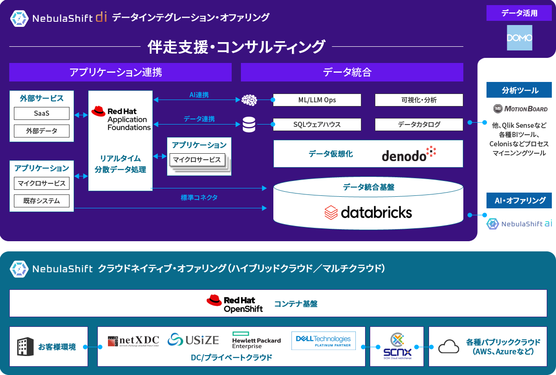This screenshot has width=556, height=375.
Task: Select the アプリケーション連携 header
Action: coord(120,72)
